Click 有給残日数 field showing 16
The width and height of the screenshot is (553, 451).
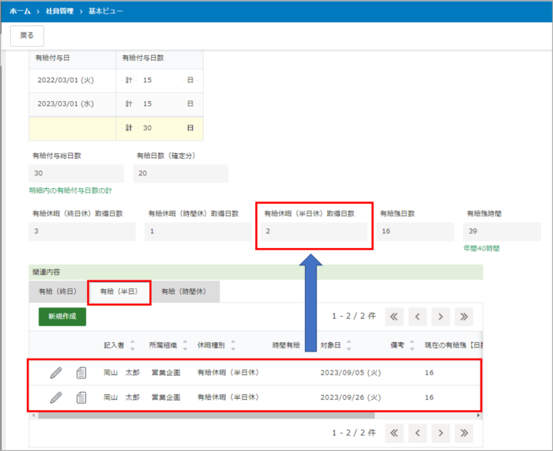[415, 231]
